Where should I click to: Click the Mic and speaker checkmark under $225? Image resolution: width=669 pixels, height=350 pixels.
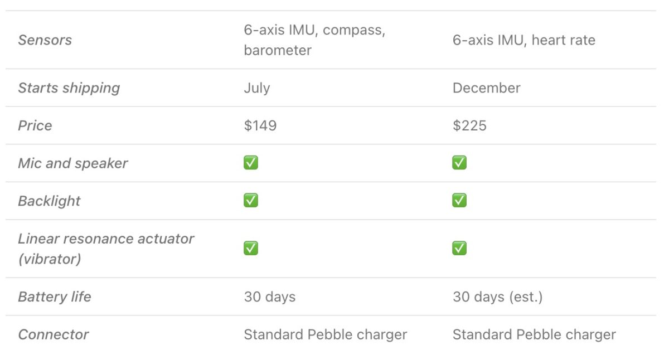(x=459, y=163)
